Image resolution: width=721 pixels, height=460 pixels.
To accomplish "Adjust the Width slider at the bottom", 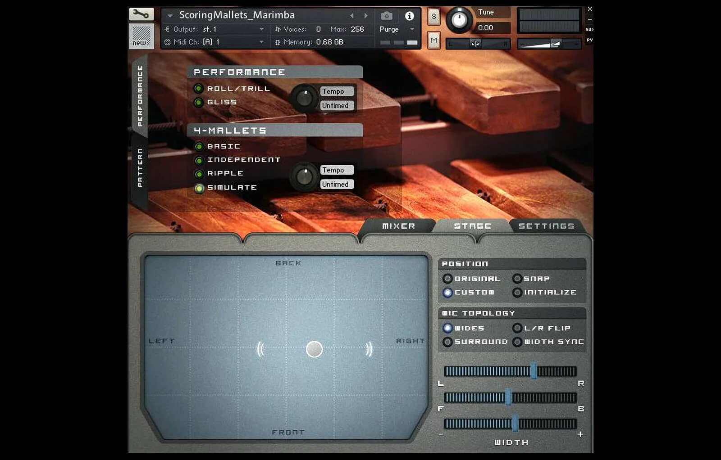I will click(515, 424).
